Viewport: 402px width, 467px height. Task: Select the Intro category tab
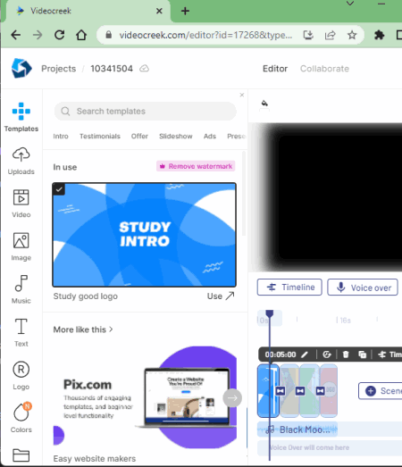click(x=61, y=136)
